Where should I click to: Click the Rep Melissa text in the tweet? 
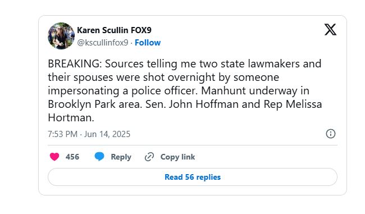pos(293,104)
